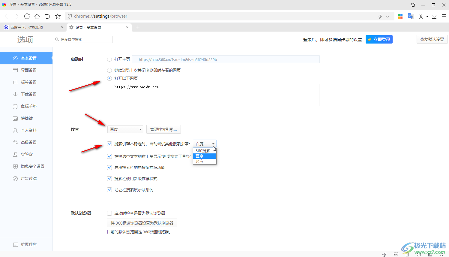
Task: Open the Google Translate extension icon
Action: (411, 16)
